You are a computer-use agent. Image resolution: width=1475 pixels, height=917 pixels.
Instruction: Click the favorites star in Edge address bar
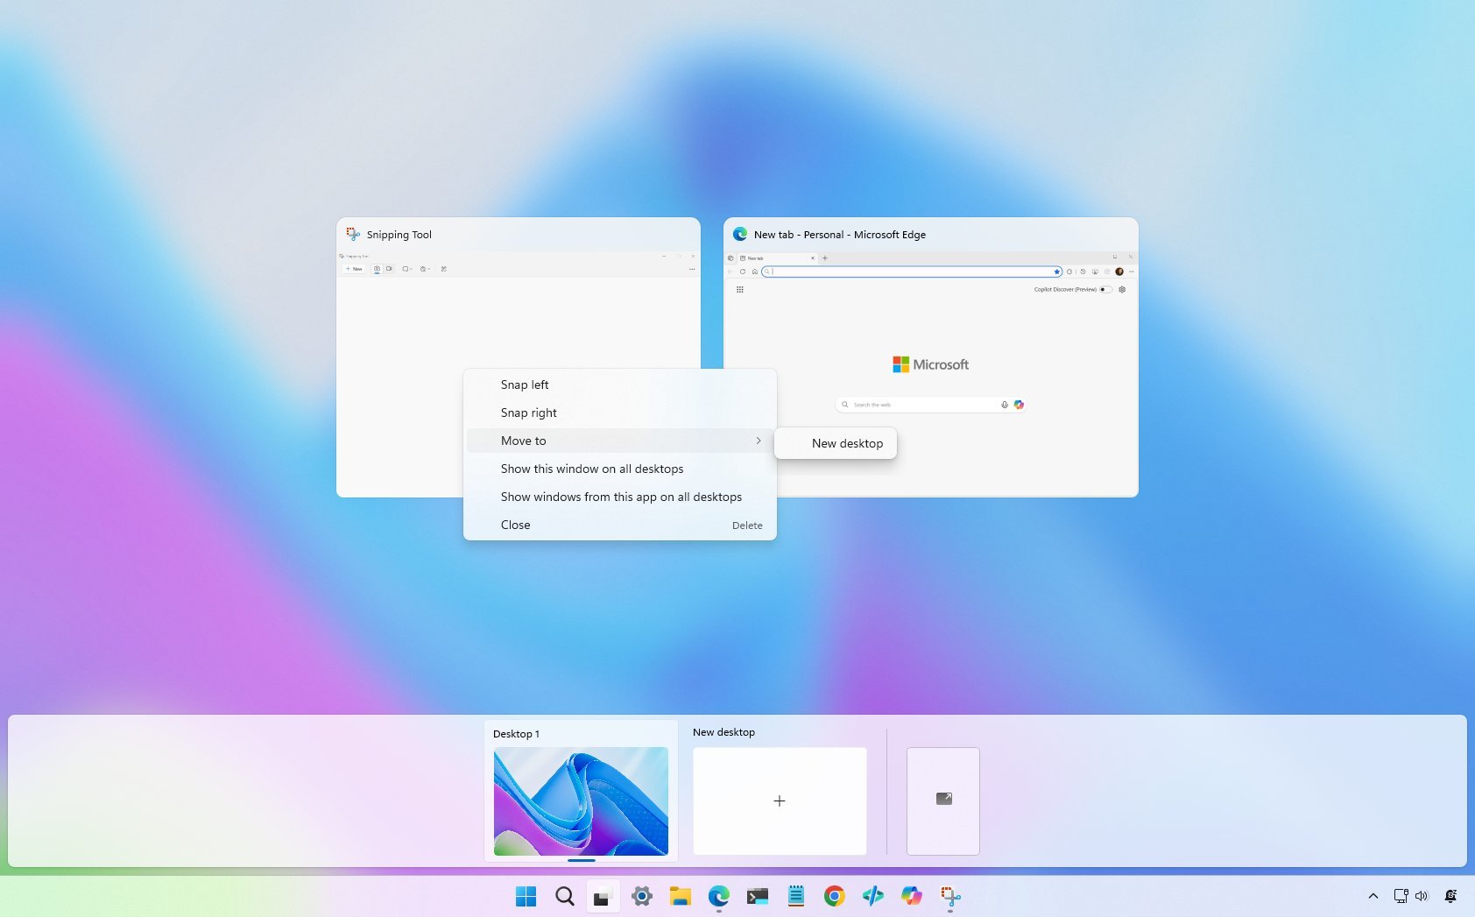(x=1057, y=272)
